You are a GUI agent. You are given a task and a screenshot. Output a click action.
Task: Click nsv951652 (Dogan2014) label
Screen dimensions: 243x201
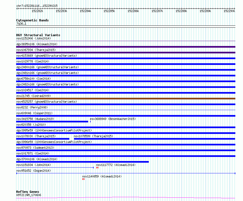pos(34,171)
